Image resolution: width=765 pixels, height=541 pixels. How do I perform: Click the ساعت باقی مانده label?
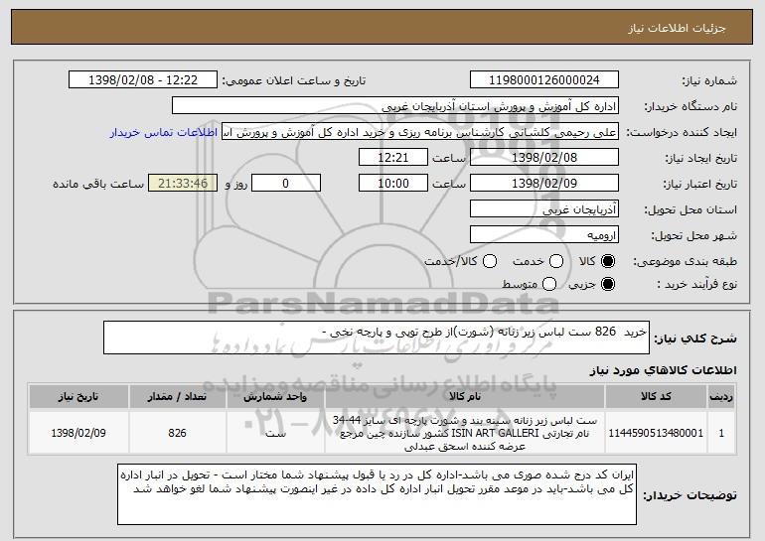point(98,184)
